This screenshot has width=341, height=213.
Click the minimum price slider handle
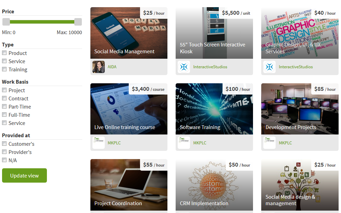tap(6, 22)
